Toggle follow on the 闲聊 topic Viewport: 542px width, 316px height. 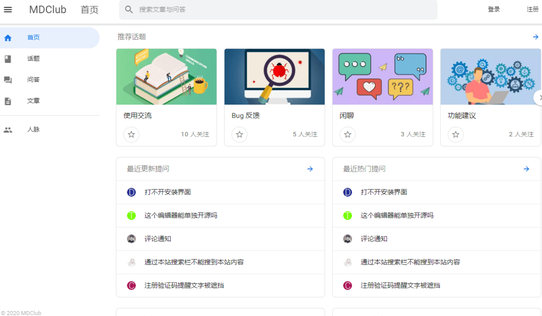348,134
